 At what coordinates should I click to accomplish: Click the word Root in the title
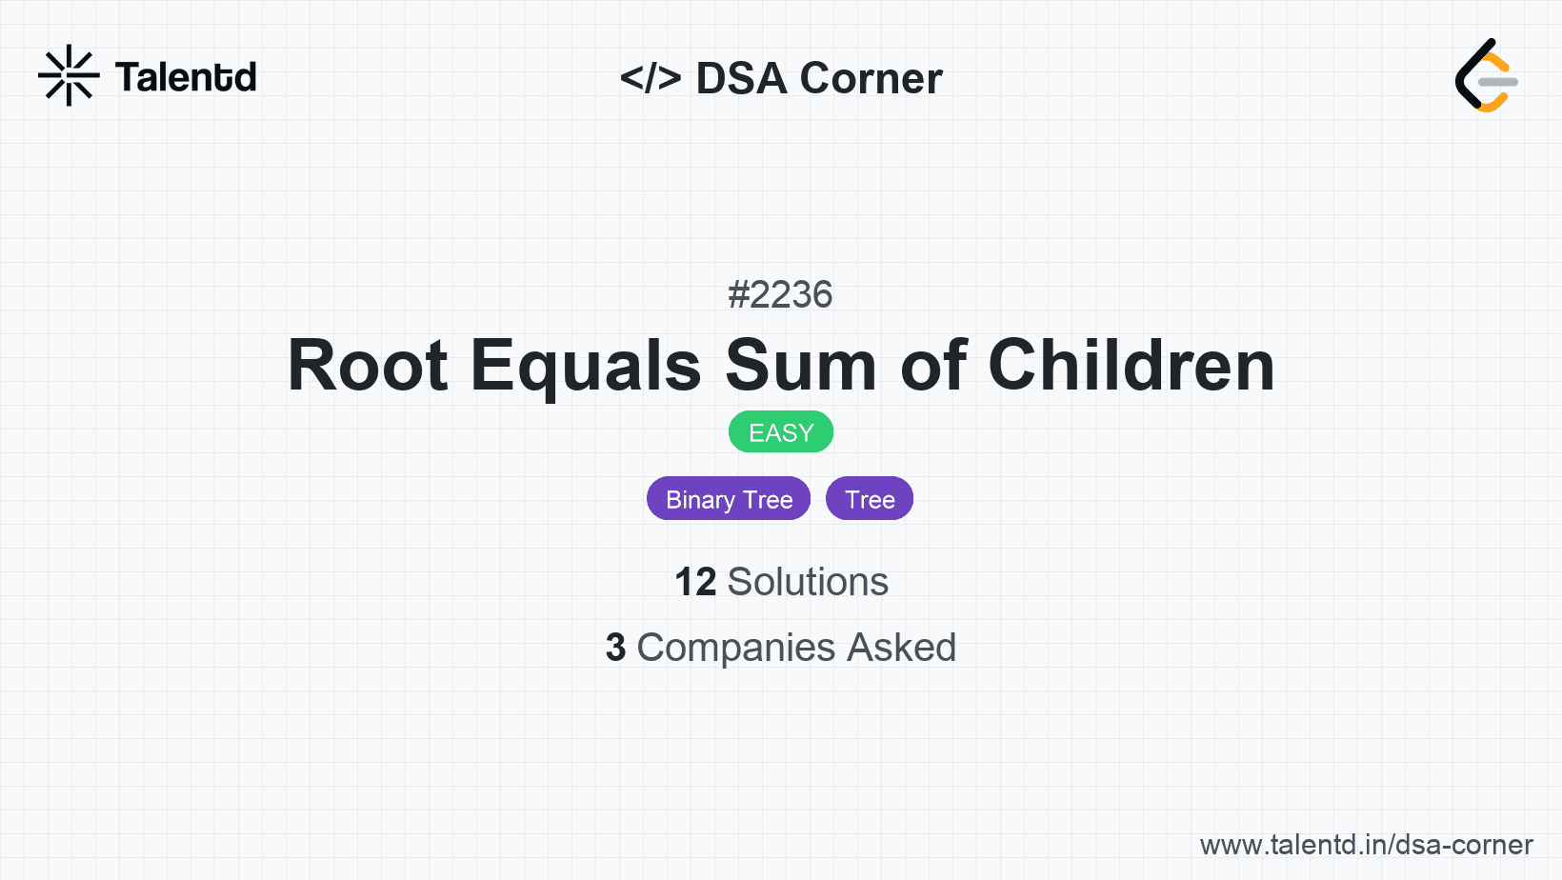click(x=368, y=366)
